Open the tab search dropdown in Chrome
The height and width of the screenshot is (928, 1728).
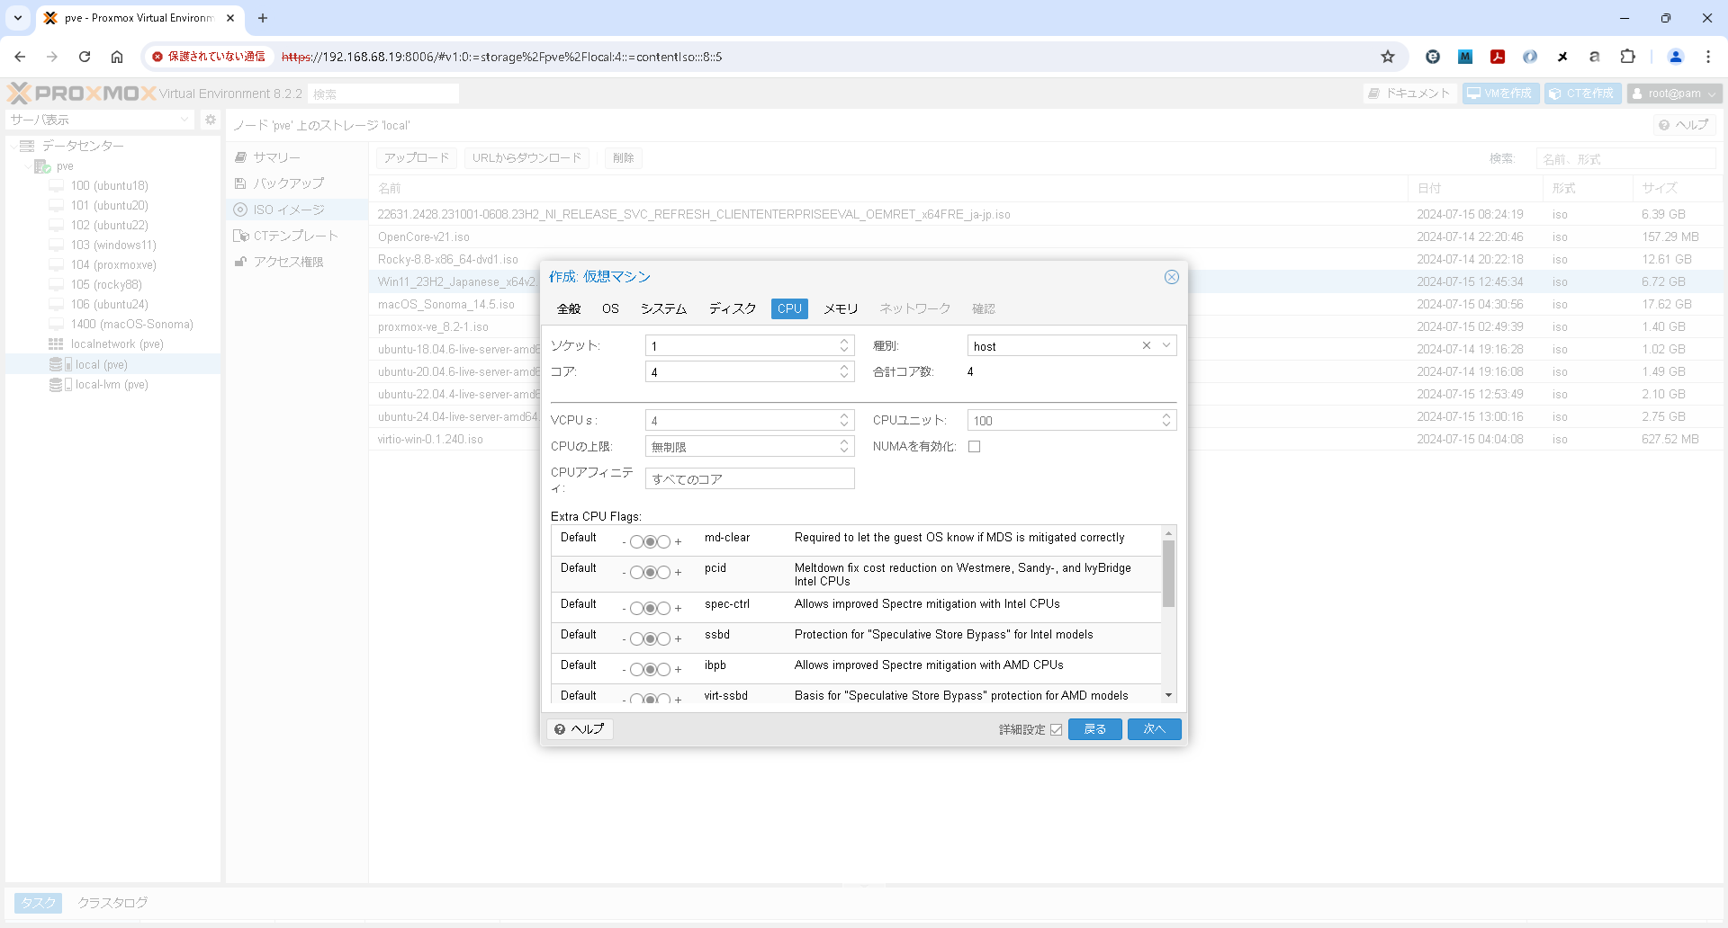point(18,18)
